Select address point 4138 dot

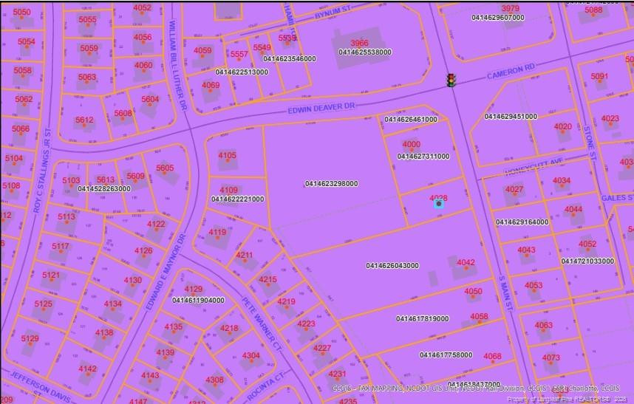pyautogui.click(x=104, y=338)
